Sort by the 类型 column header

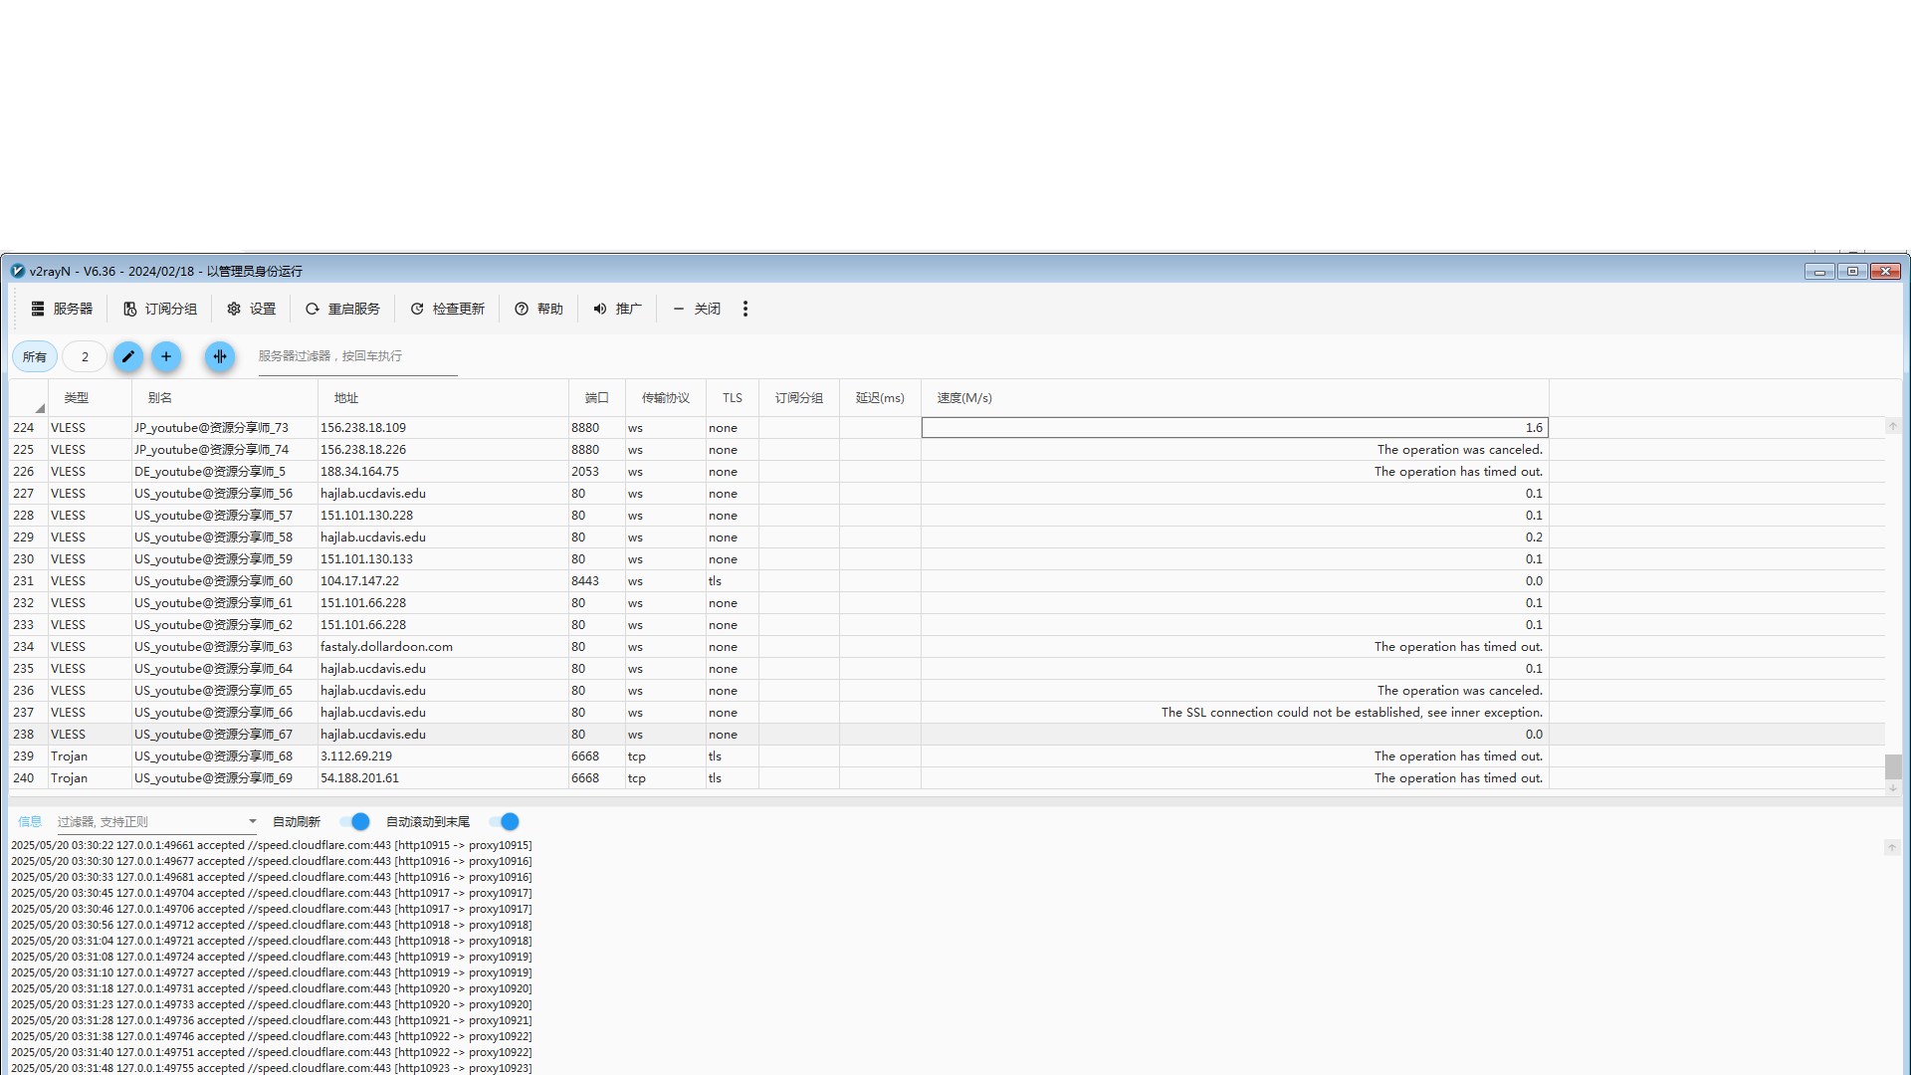pos(90,398)
